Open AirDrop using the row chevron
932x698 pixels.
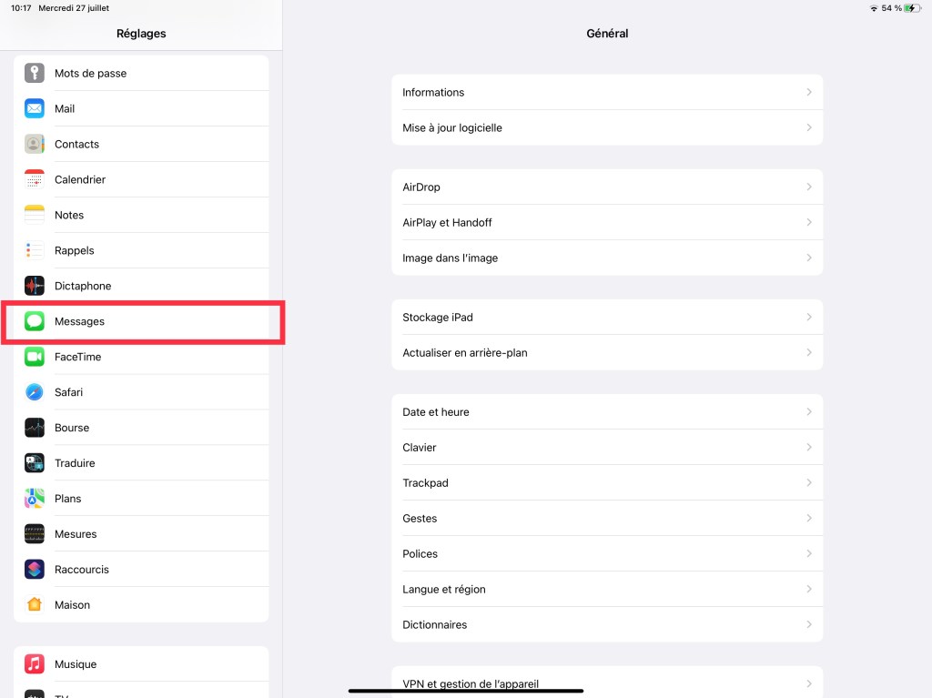click(809, 187)
